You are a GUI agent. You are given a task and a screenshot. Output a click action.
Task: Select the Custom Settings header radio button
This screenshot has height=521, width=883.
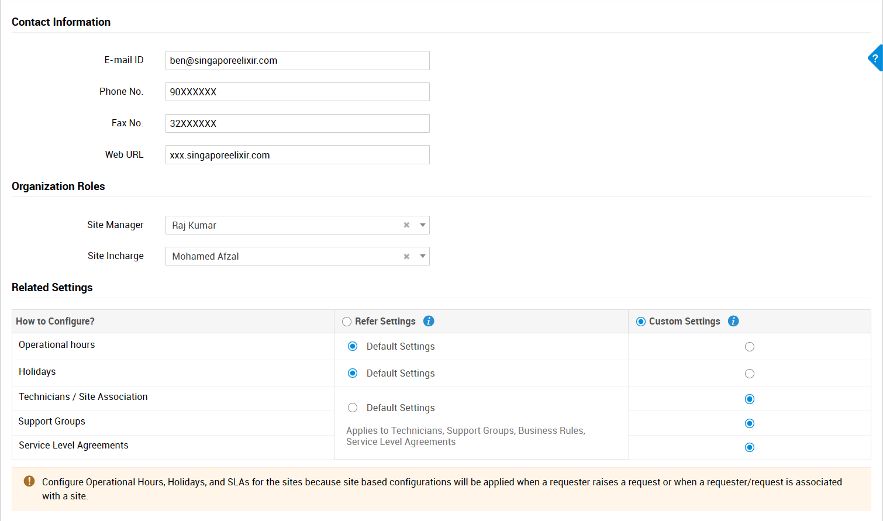coord(641,322)
